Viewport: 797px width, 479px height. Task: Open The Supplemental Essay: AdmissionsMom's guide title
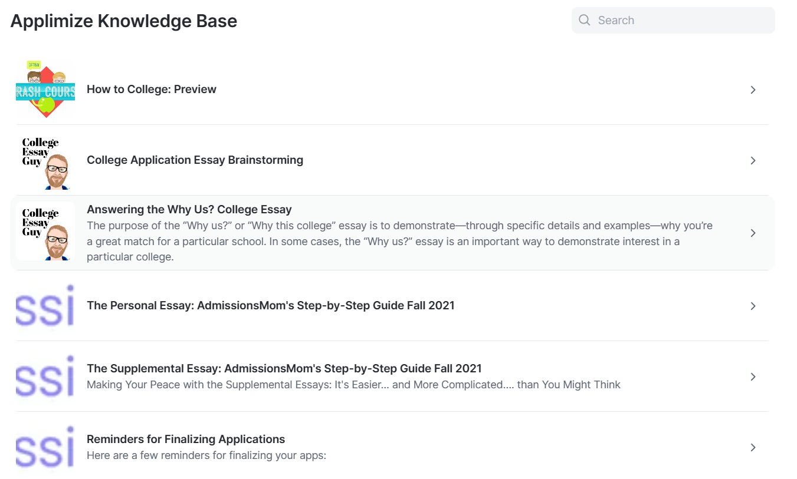[284, 368]
